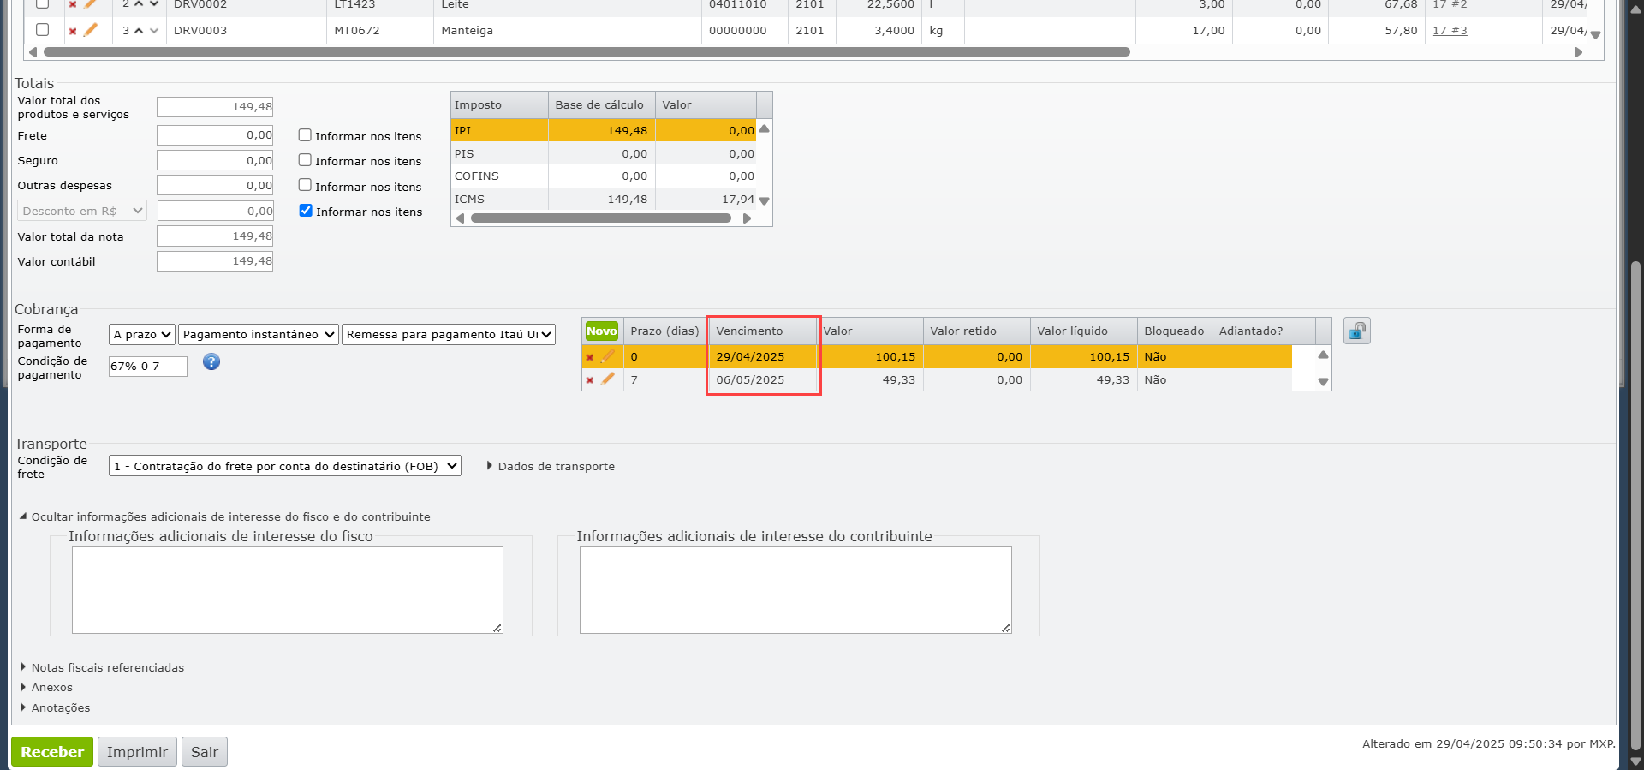
Task: Click the tax table horizontal scrollbar
Action: [x=601, y=218]
